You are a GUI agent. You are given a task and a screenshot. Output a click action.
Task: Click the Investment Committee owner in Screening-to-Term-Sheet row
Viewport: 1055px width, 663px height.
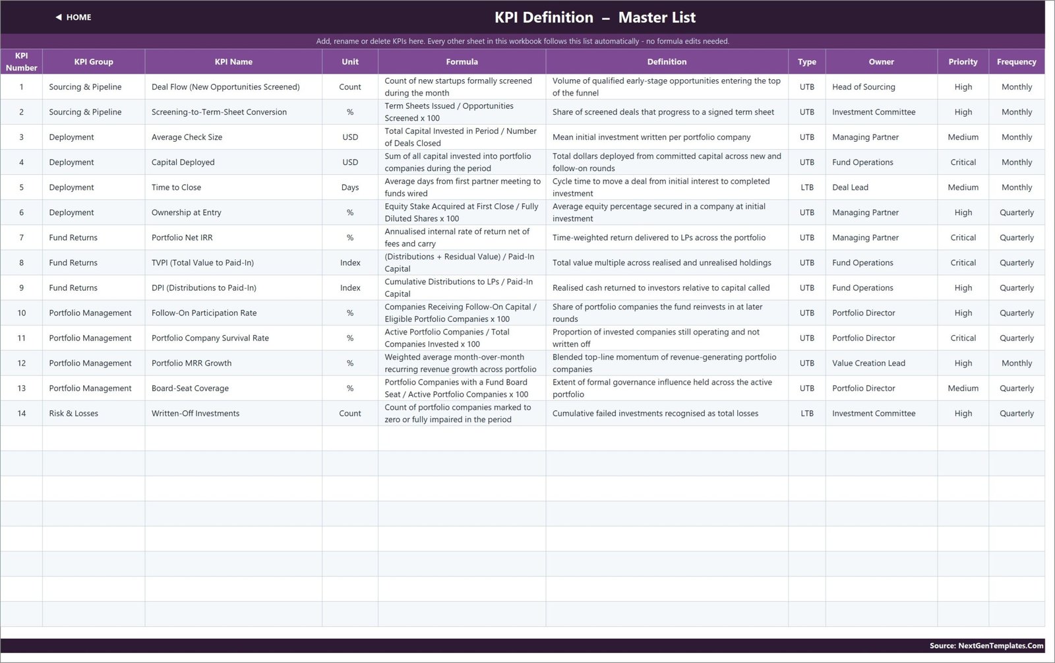point(882,112)
